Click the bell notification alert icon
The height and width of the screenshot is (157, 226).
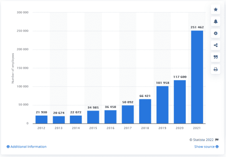tap(215, 21)
